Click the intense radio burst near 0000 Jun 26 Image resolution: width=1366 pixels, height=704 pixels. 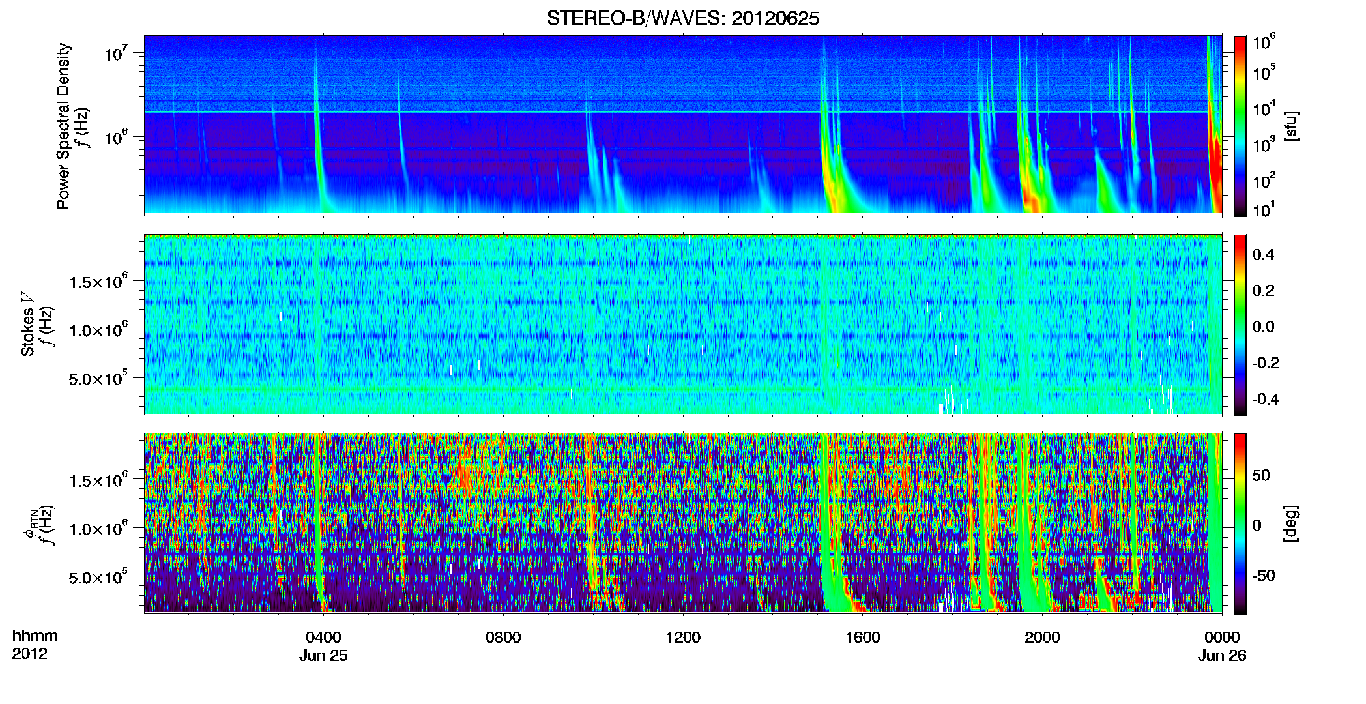[x=1214, y=126]
